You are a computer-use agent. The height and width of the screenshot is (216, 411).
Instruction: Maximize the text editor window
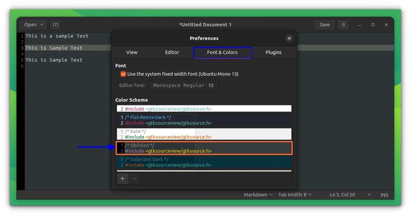(x=373, y=25)
